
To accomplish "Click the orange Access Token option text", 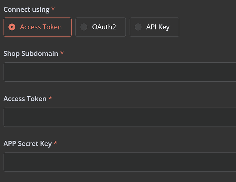I will (41, 27).
